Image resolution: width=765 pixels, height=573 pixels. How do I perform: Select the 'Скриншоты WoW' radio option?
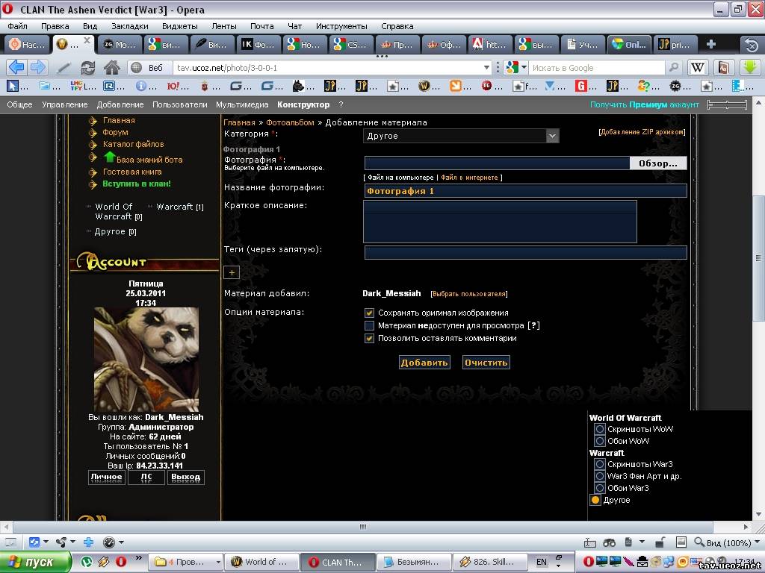click(599, 430)
